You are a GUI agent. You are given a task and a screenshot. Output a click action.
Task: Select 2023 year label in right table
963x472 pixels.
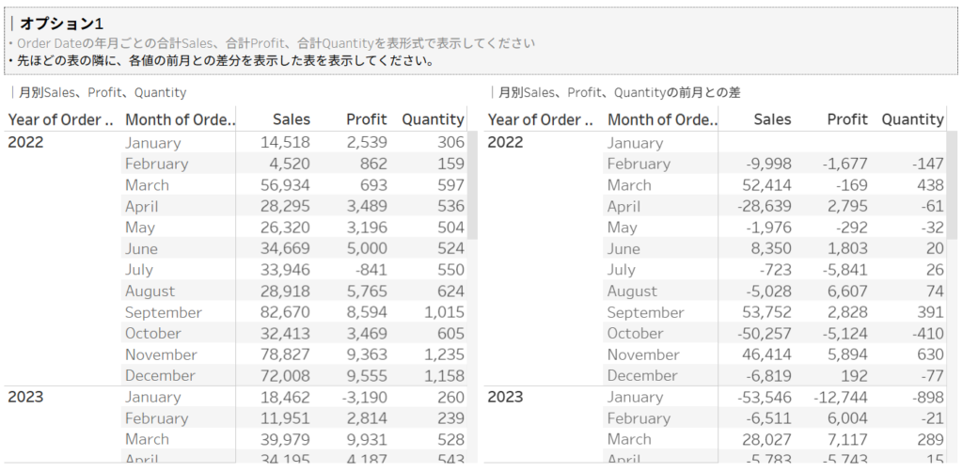[506, 397]
